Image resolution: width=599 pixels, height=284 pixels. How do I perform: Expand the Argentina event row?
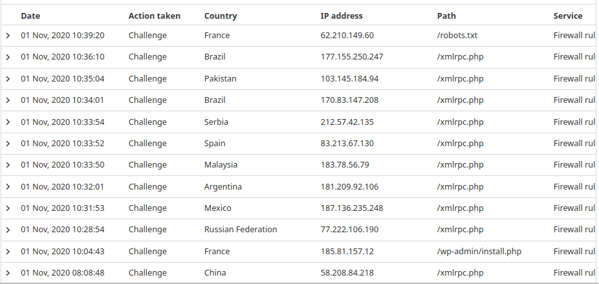tap(8, 187)
